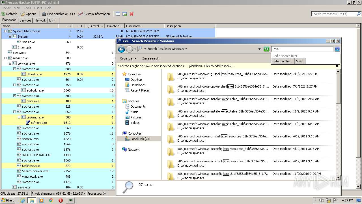Open System information window
This screenshot has height=204, width=362.
tap(94, 14)
